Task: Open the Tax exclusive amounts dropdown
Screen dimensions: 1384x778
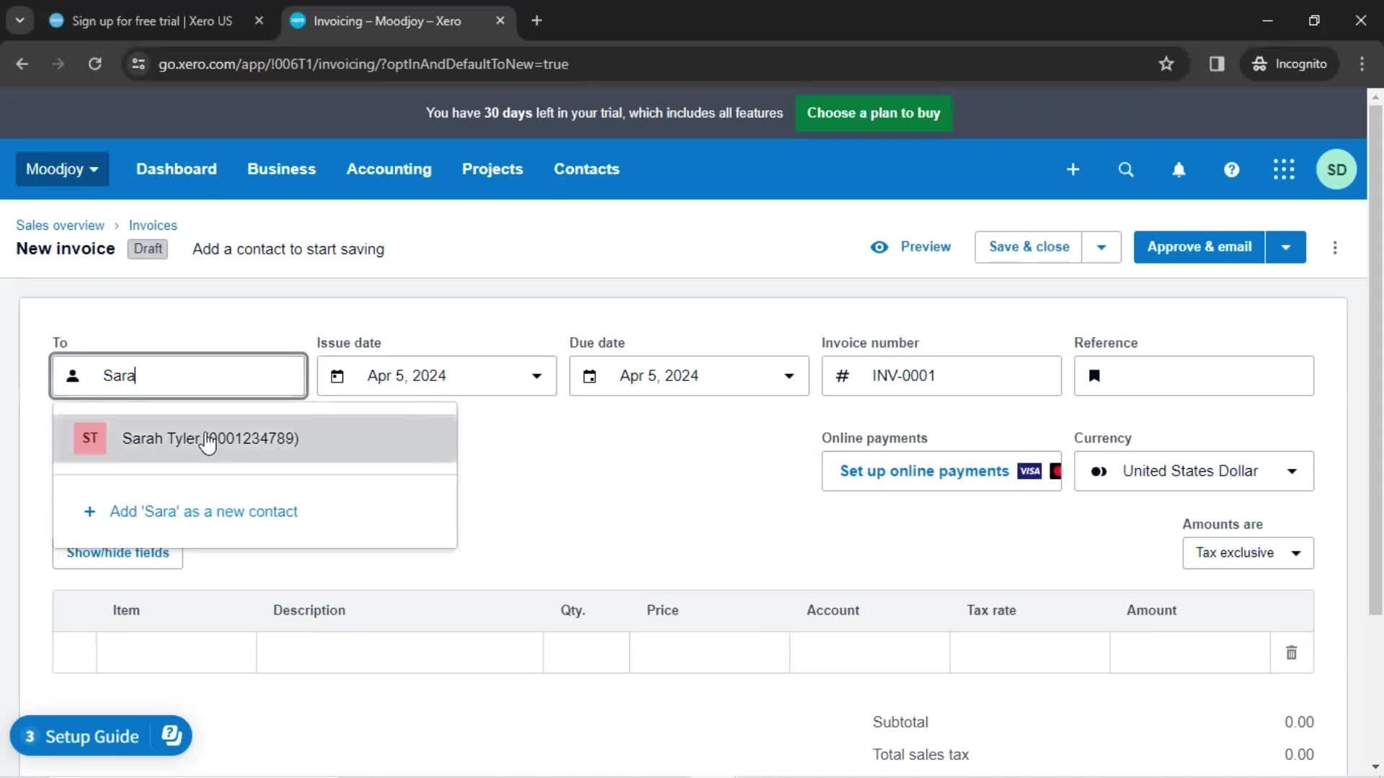Action: pos(1248,553)
